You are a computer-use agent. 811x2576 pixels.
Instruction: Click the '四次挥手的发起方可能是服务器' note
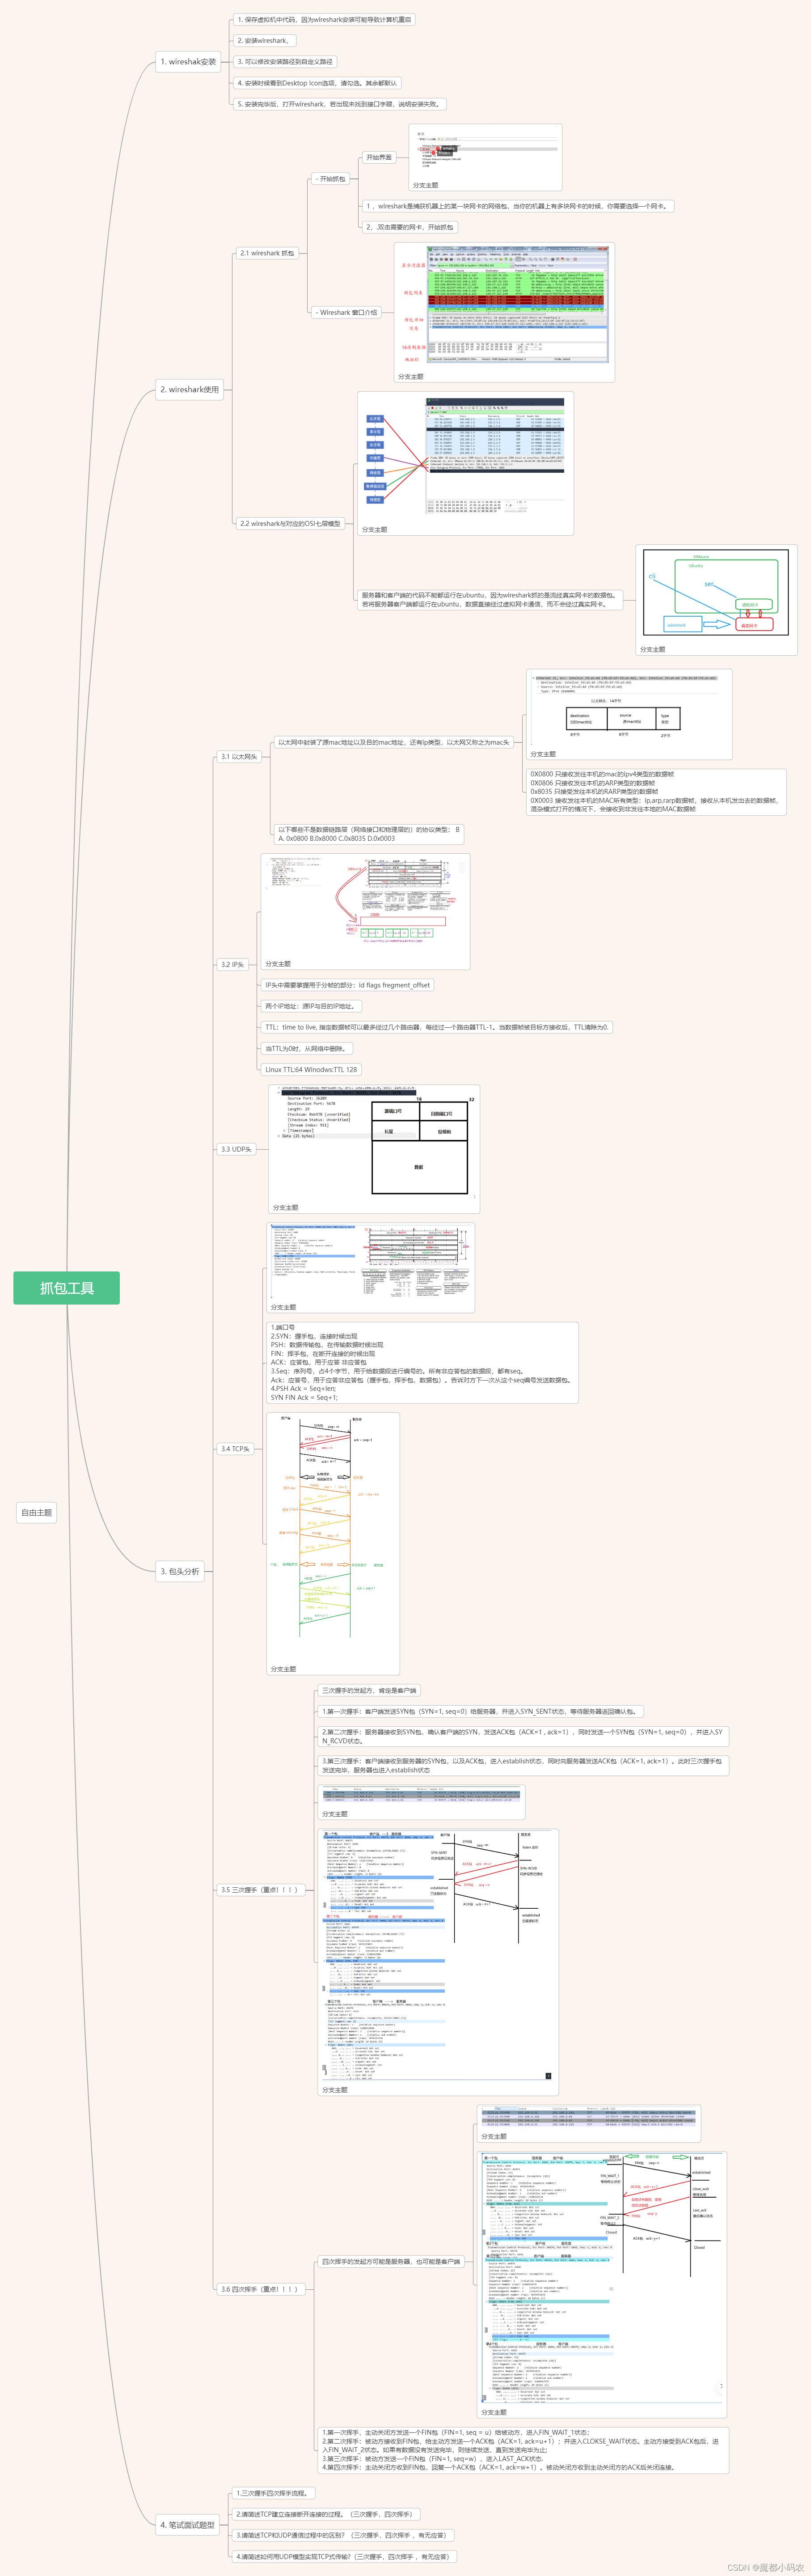[x=391, y=2261]
